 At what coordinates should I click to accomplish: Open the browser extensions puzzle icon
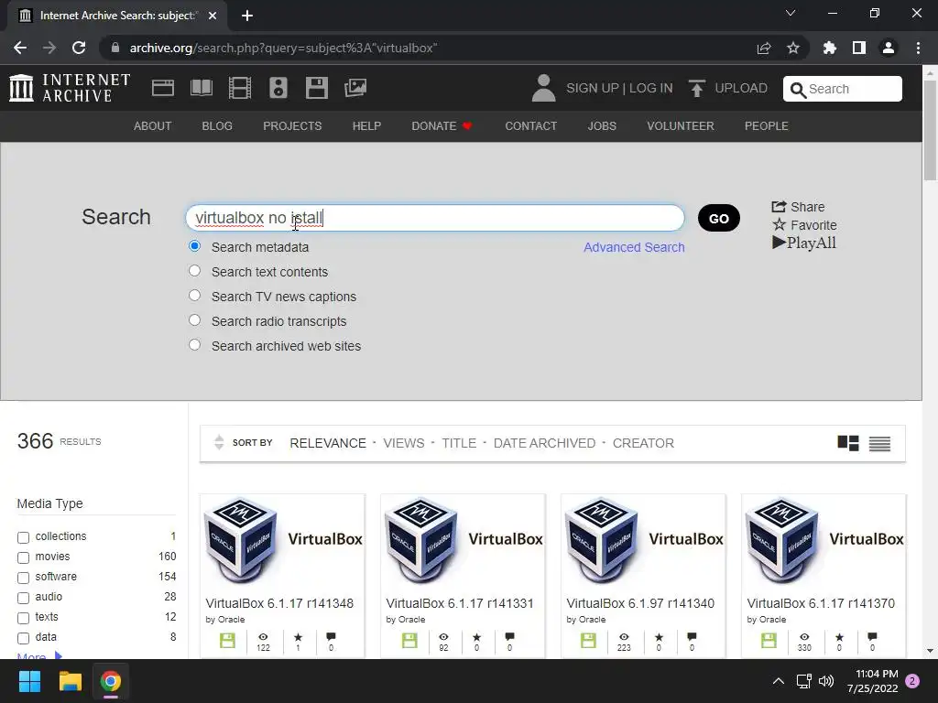830,48
